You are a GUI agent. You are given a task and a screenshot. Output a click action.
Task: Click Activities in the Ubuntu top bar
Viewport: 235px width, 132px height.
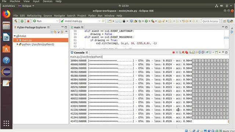click(x=8, y=6)
